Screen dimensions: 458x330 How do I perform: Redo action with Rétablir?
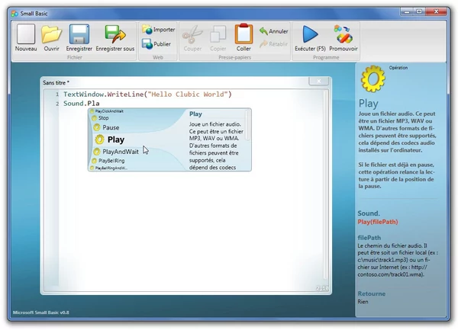pyautogui.click(x=273, y=44)
